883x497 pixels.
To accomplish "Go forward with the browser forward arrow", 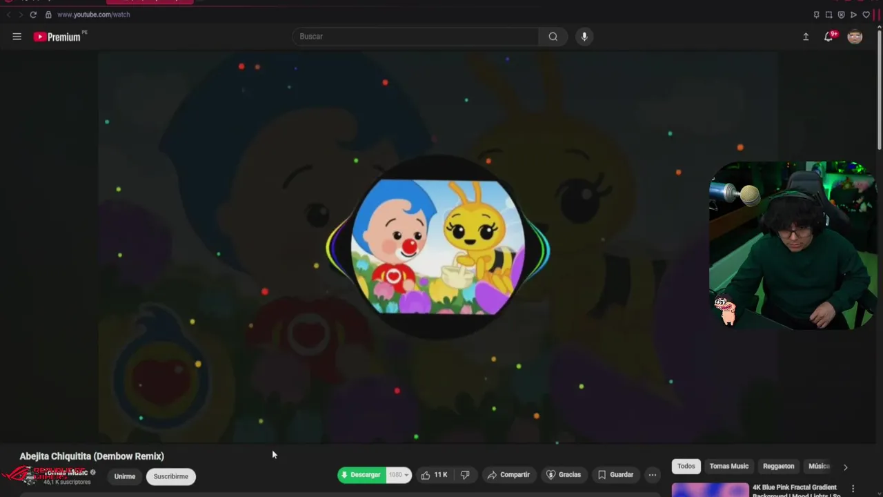I will click(20, 14).
